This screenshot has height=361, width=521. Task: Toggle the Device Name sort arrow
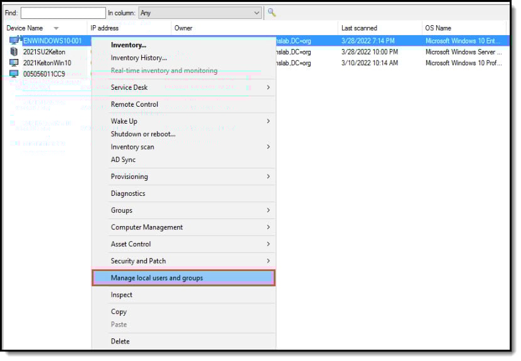[56, 28]
